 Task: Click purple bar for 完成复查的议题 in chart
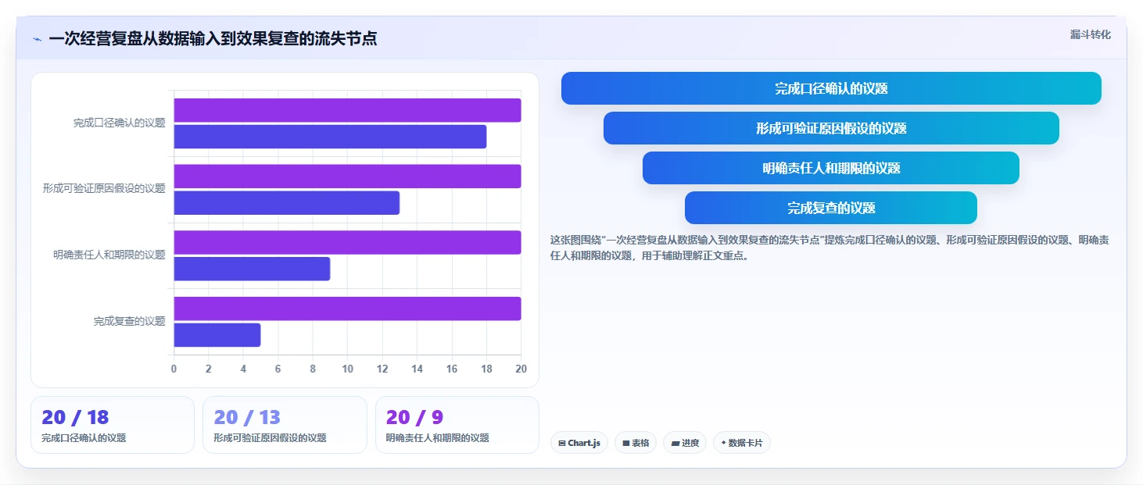[347, 308]
